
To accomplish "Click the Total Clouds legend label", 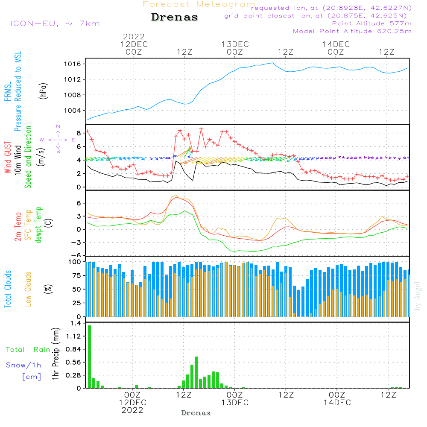I will pyautogui.click(x=8, y=289).
